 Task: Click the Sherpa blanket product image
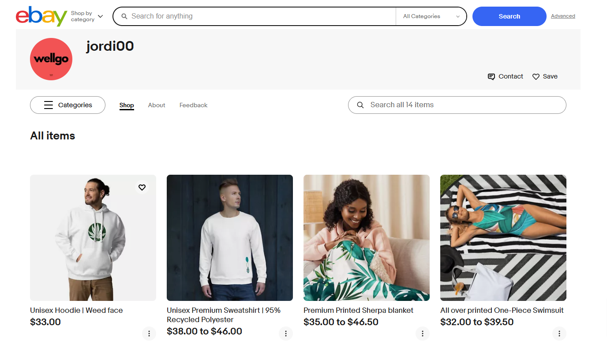tap(367, 238)
